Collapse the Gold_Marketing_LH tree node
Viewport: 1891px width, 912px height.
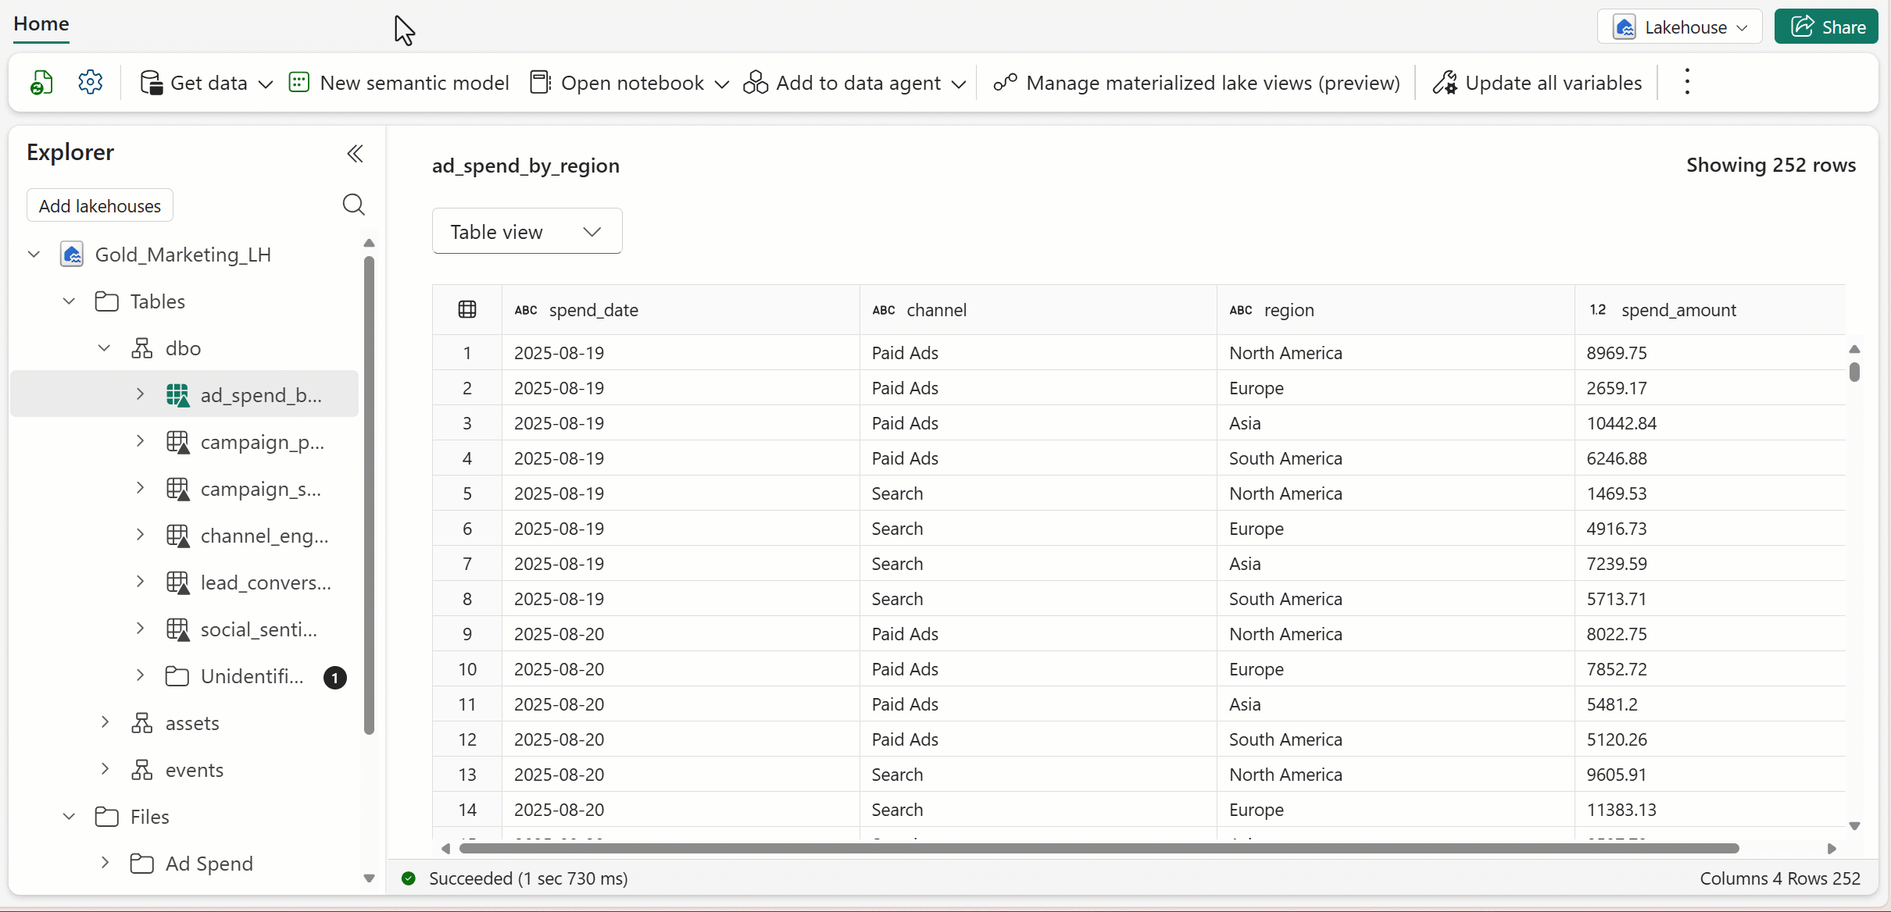[x=34, y=255]
